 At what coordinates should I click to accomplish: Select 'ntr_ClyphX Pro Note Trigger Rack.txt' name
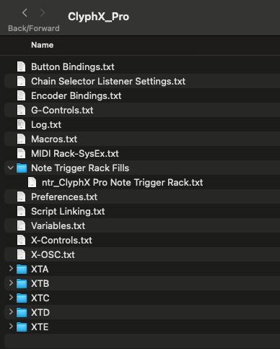click(123, 183)
